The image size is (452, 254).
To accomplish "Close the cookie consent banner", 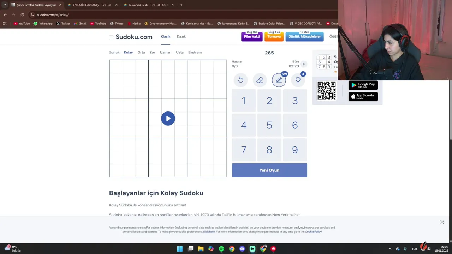I will 442,222.
